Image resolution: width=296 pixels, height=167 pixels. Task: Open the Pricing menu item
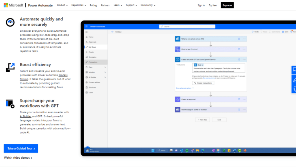point(93,5)
